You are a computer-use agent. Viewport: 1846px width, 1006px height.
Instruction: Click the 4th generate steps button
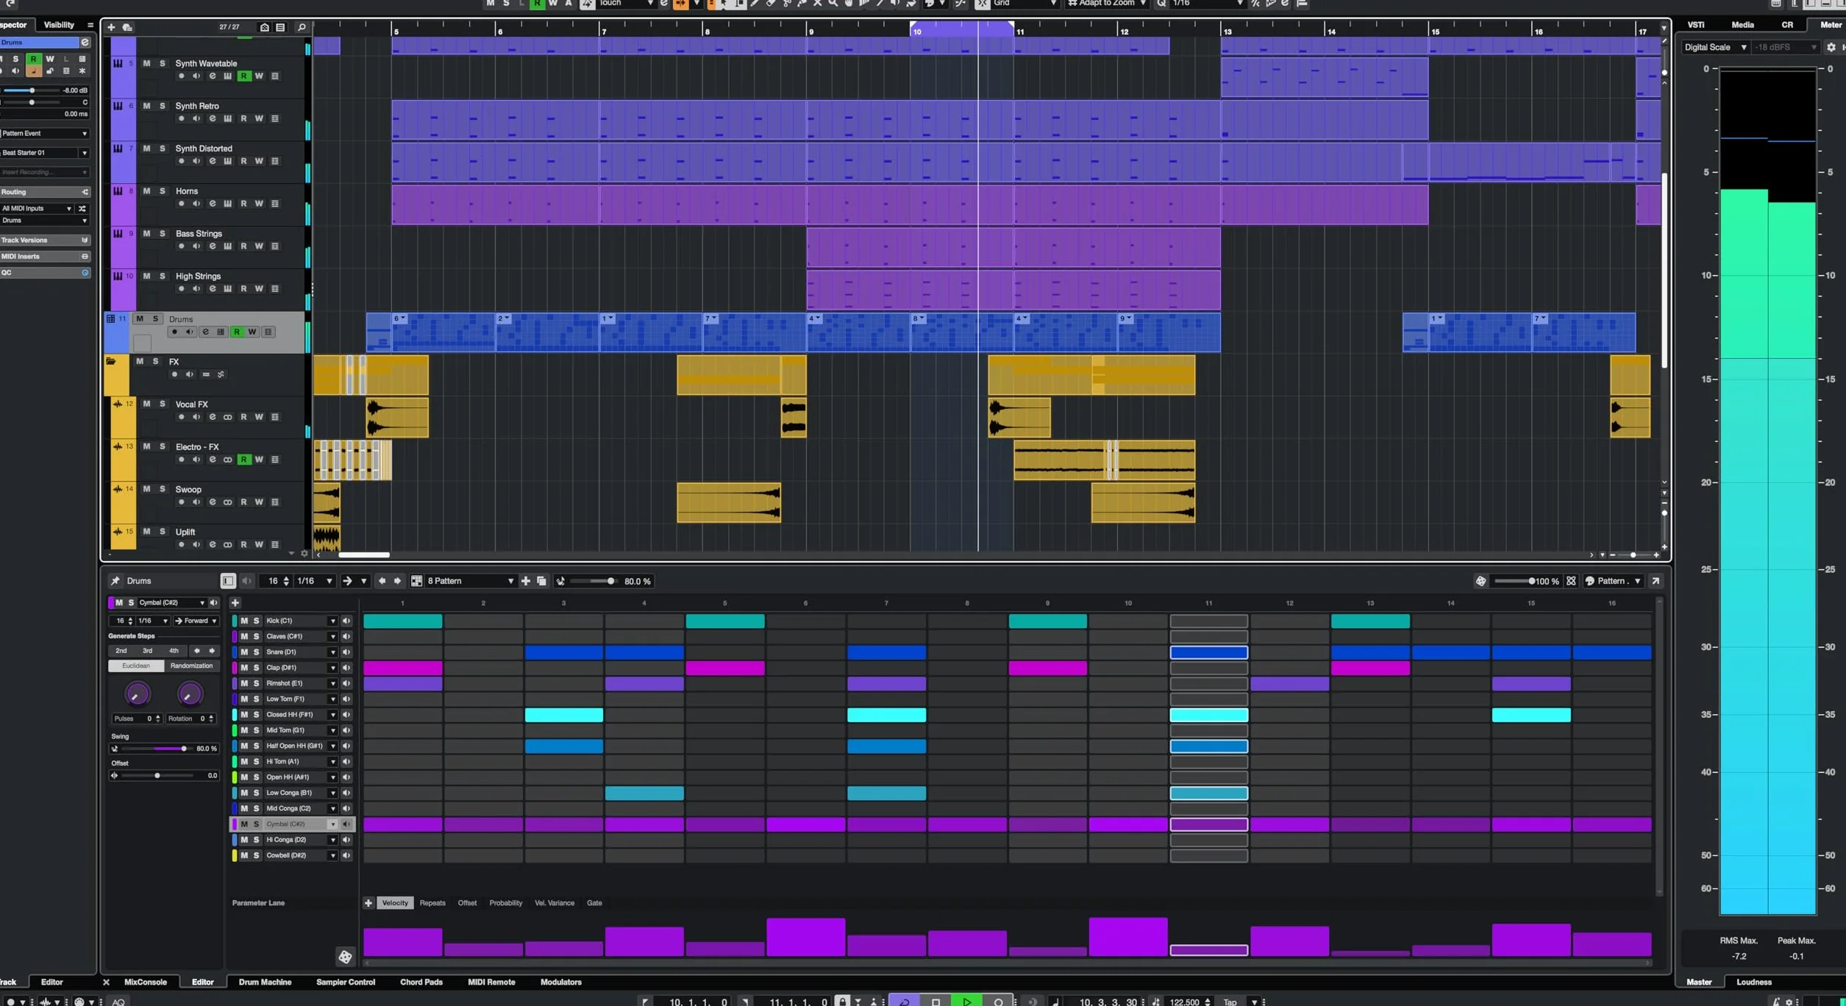click(174, 651)
